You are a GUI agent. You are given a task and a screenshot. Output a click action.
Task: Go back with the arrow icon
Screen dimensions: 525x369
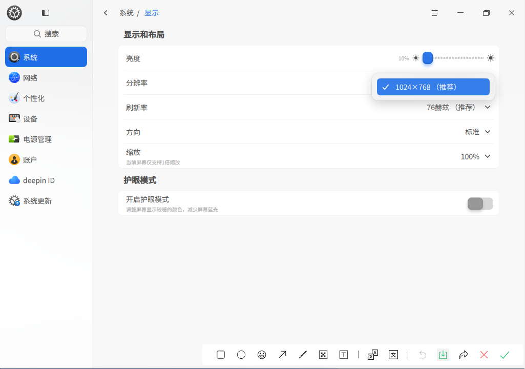[106, 13]
